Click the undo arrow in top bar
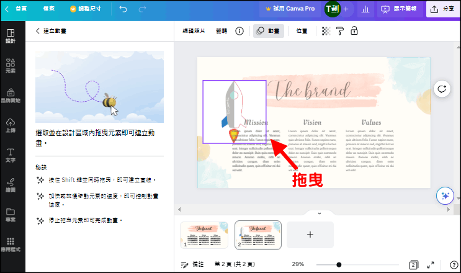This screenshot has width=461, height=273. coord(123,9)
